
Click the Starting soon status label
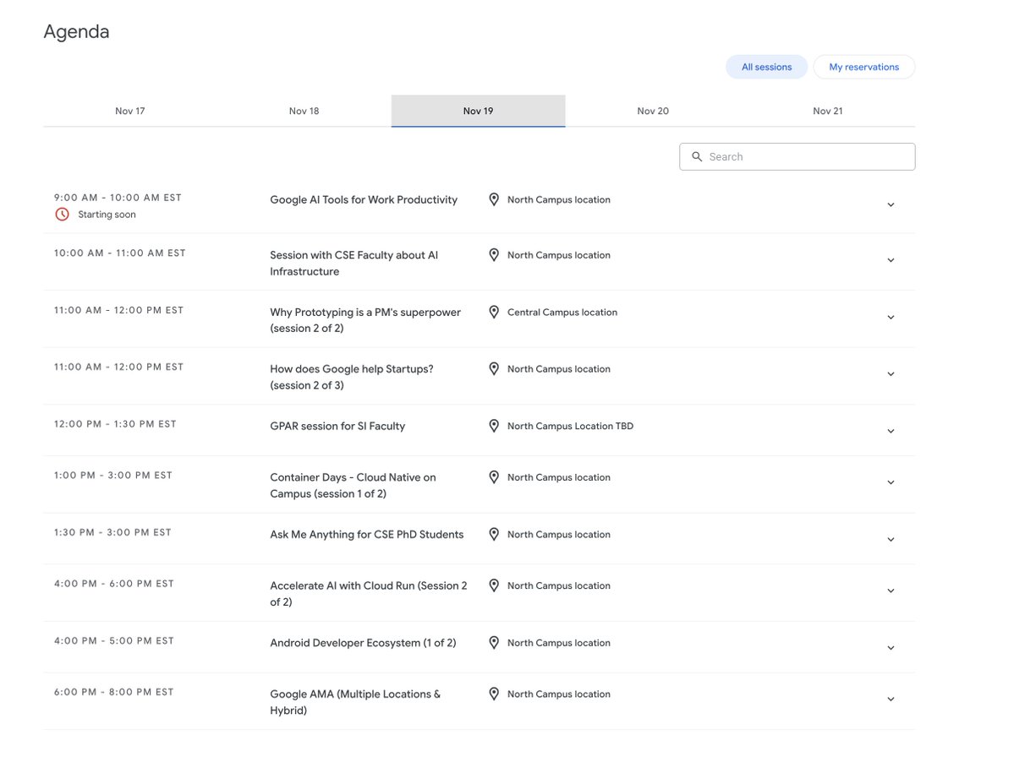[107, 215]
